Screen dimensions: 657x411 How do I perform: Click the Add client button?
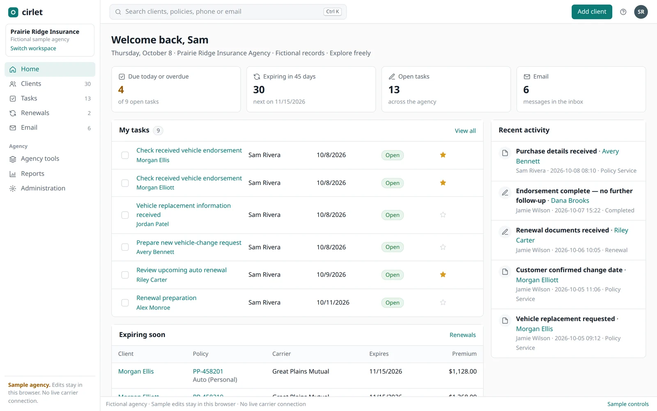click(592, 12)
